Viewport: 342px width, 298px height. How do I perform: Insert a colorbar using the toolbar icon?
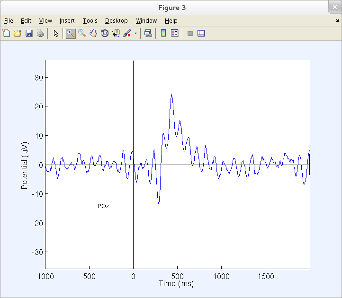163,34
